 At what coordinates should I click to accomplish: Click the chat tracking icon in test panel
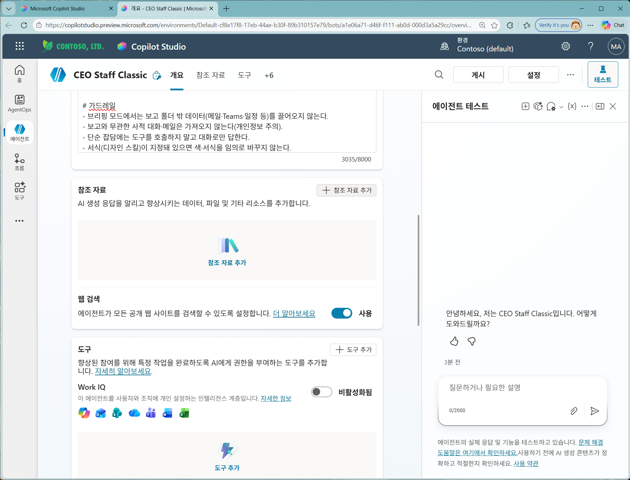[551, 106]
